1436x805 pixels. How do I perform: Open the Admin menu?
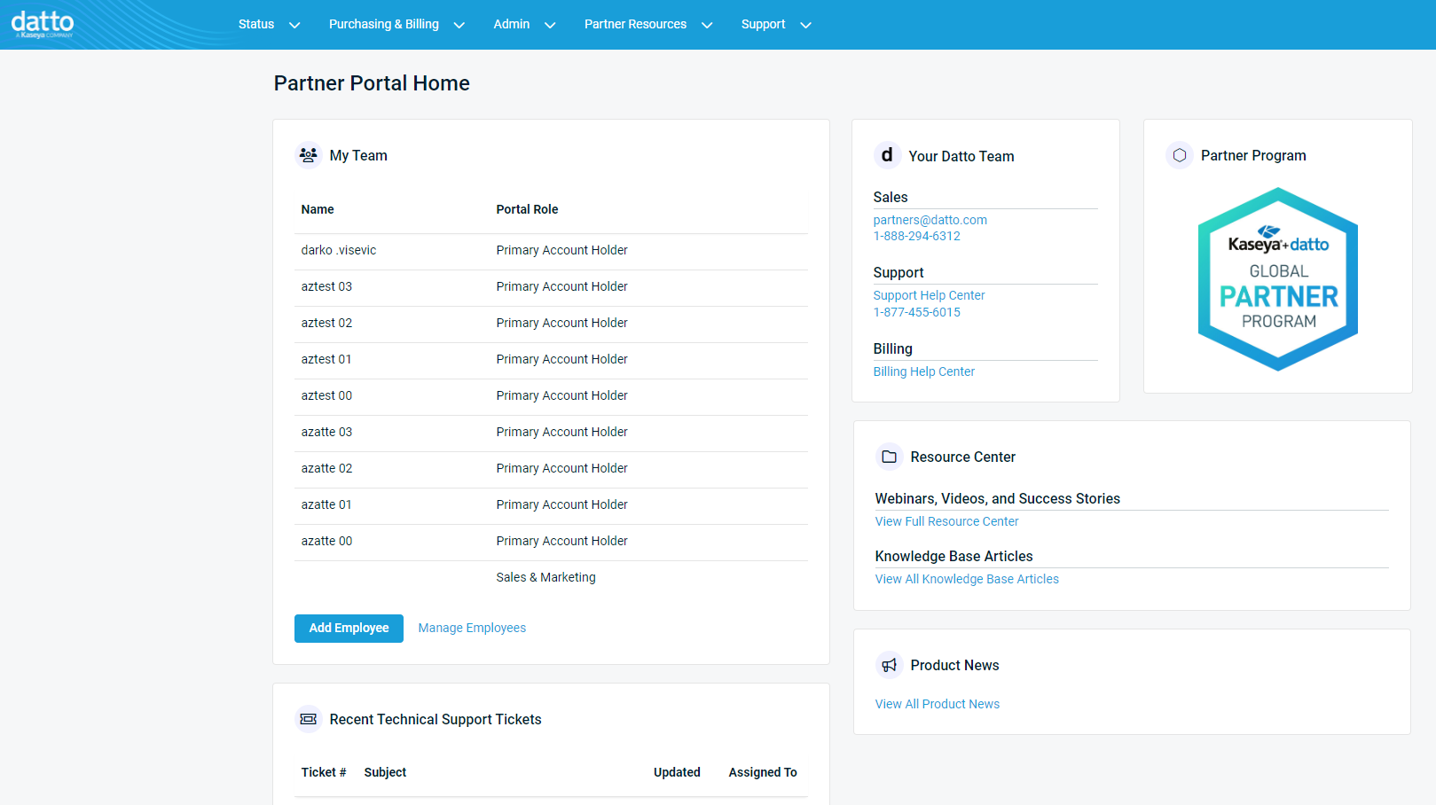pos(512,24)
